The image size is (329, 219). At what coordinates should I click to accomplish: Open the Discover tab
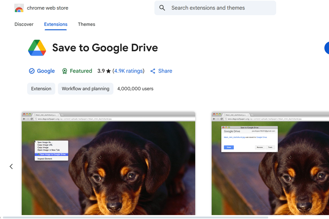24,25
